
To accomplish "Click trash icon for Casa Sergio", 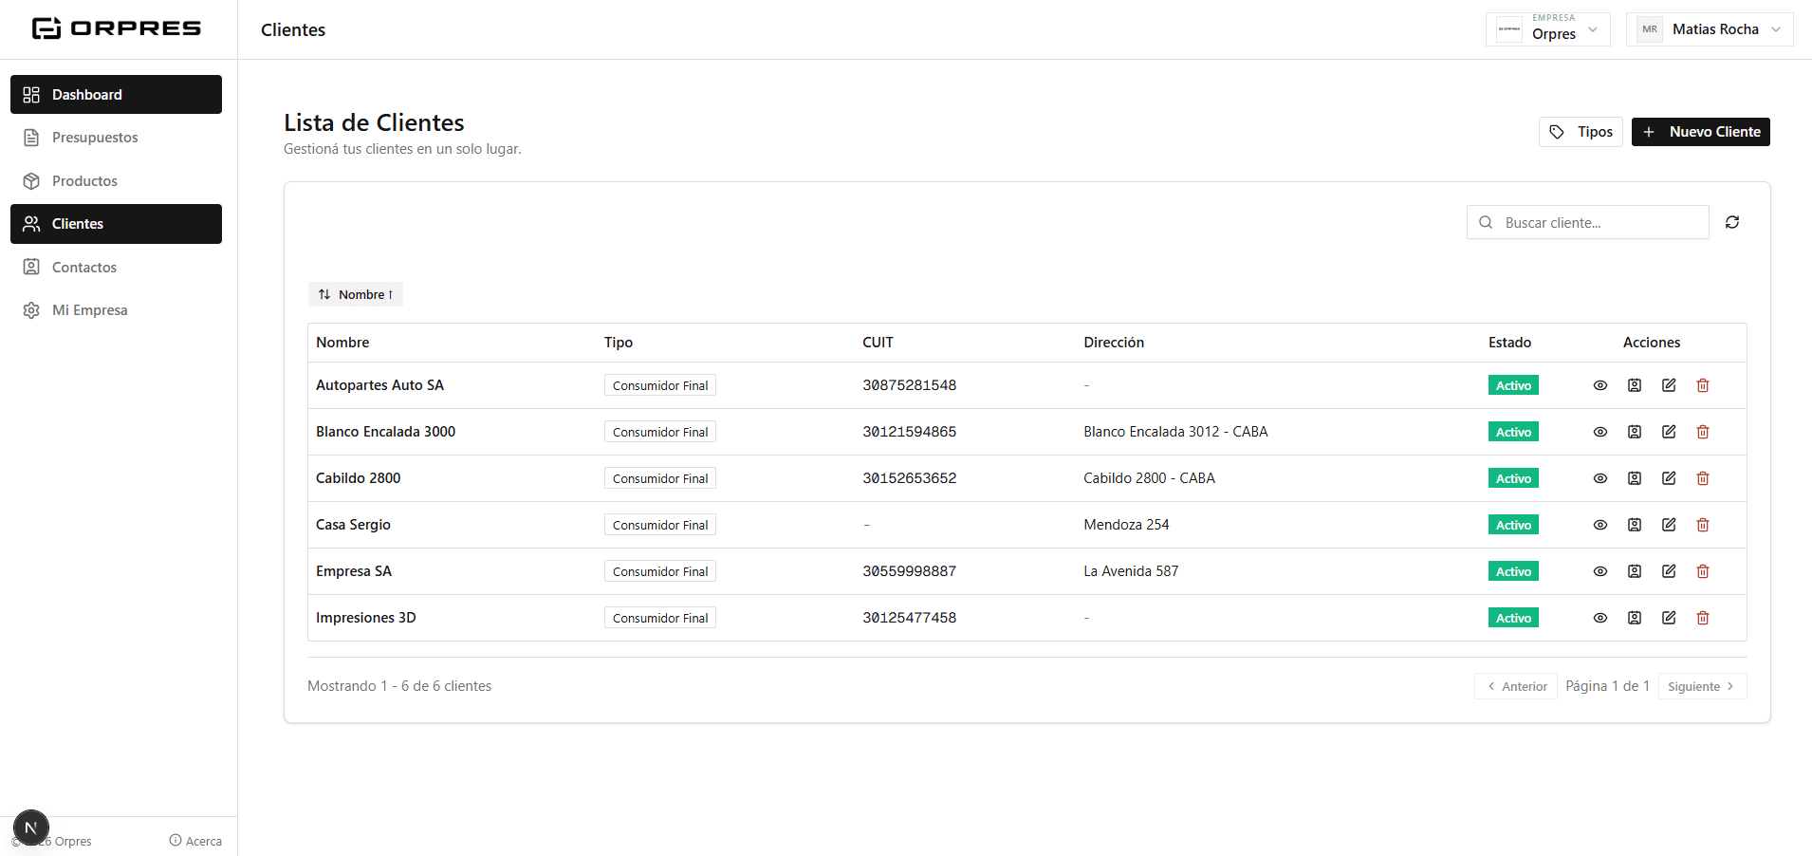I will click(x=1703, y=525).
